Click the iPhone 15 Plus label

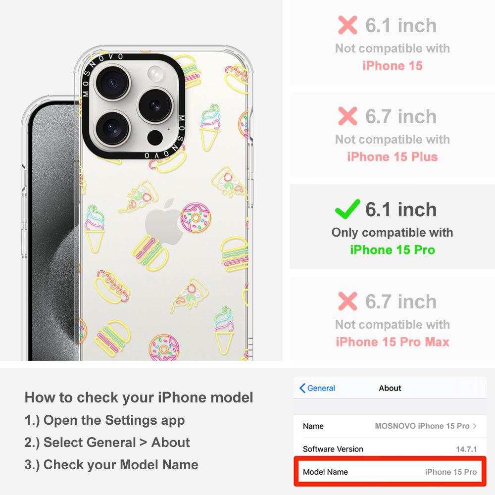393,156
